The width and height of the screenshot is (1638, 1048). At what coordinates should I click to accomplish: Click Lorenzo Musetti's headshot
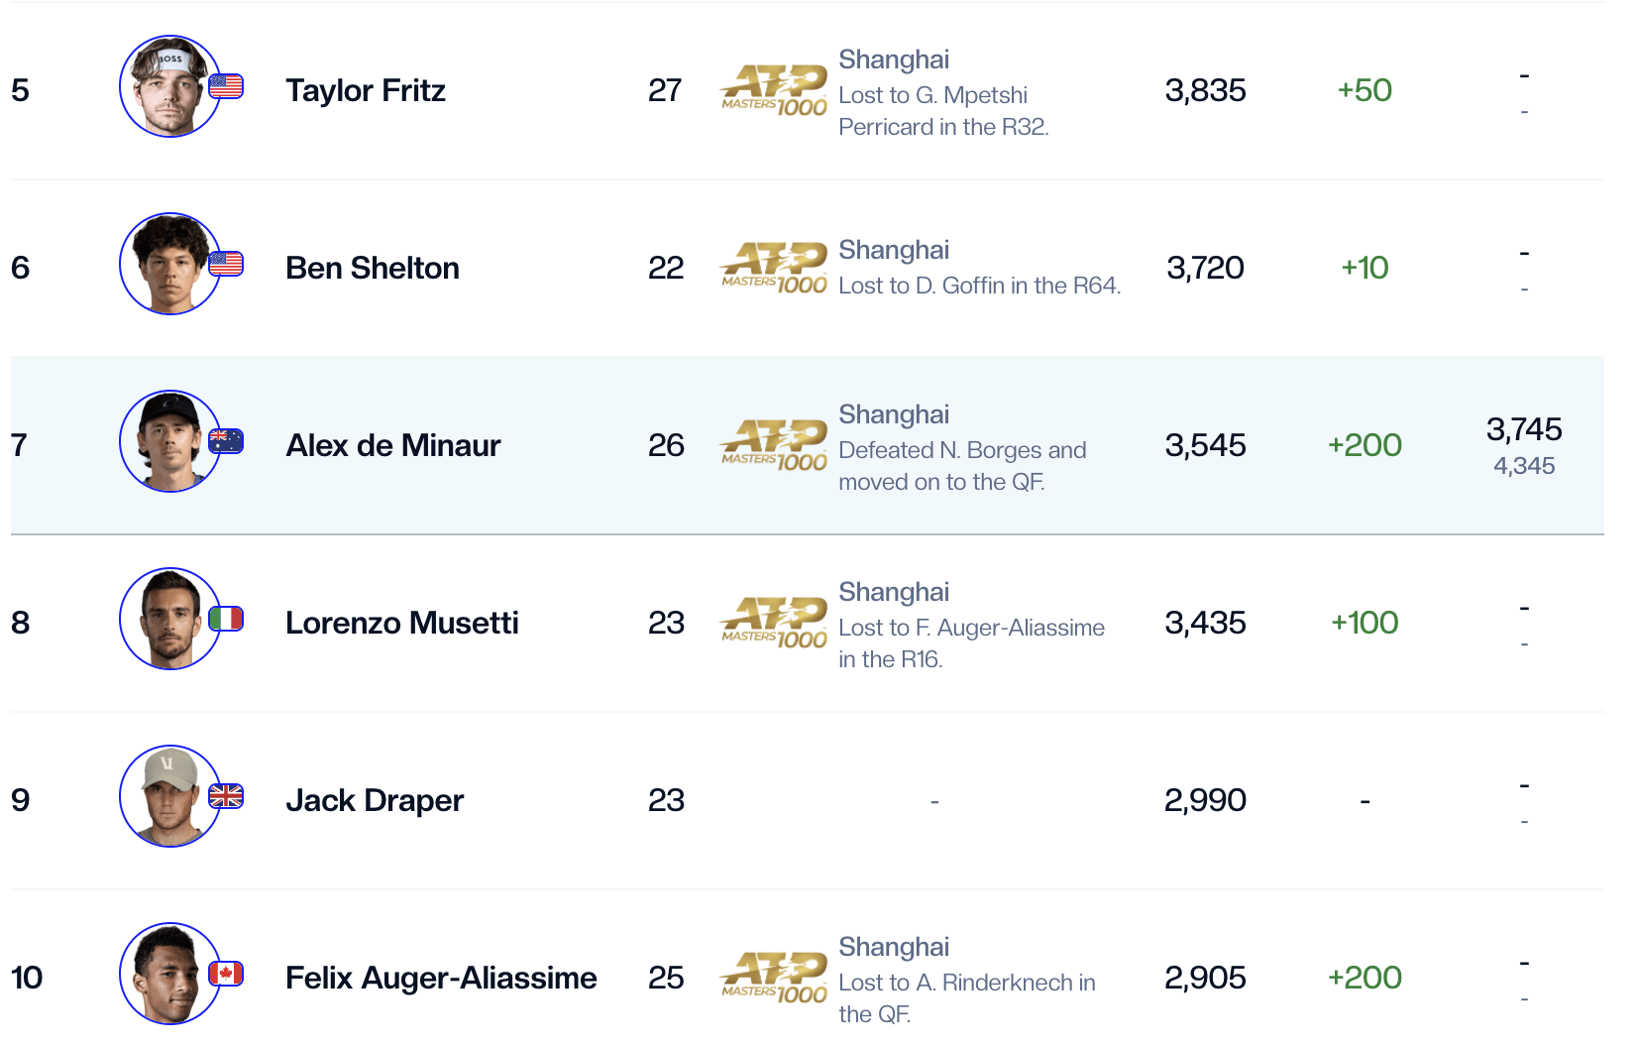pyautogui.click(x=169, y=620)
